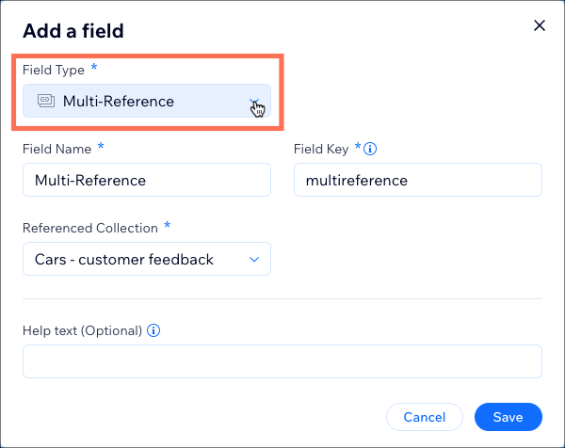565x448 pixels.
Task: Click the Add a field heading
Action: (x=73, y=31)
